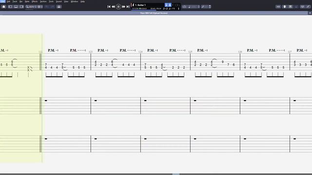This screenshot has width=312, height=175.
Task: Toggle the right inspector panel
Action: pos(21,6)
